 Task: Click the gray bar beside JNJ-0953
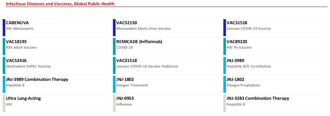pos(114,103)
